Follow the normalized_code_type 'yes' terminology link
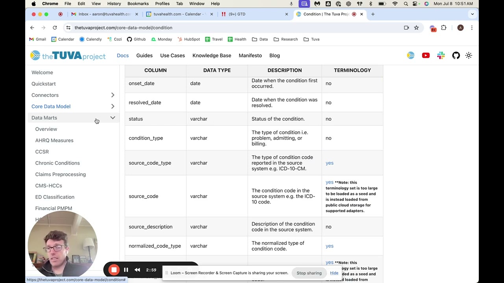Image resolution: width=504 pixels, height=283 pixels. (x=330, y=246)
